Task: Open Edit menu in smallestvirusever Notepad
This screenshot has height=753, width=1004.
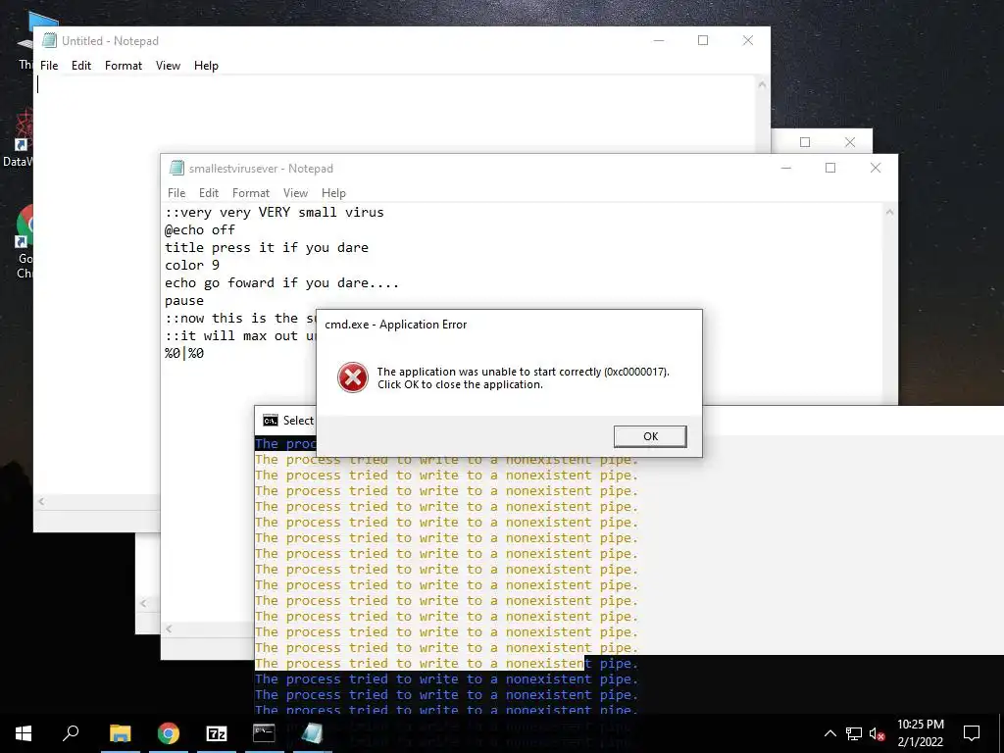Action: (209, 193)
